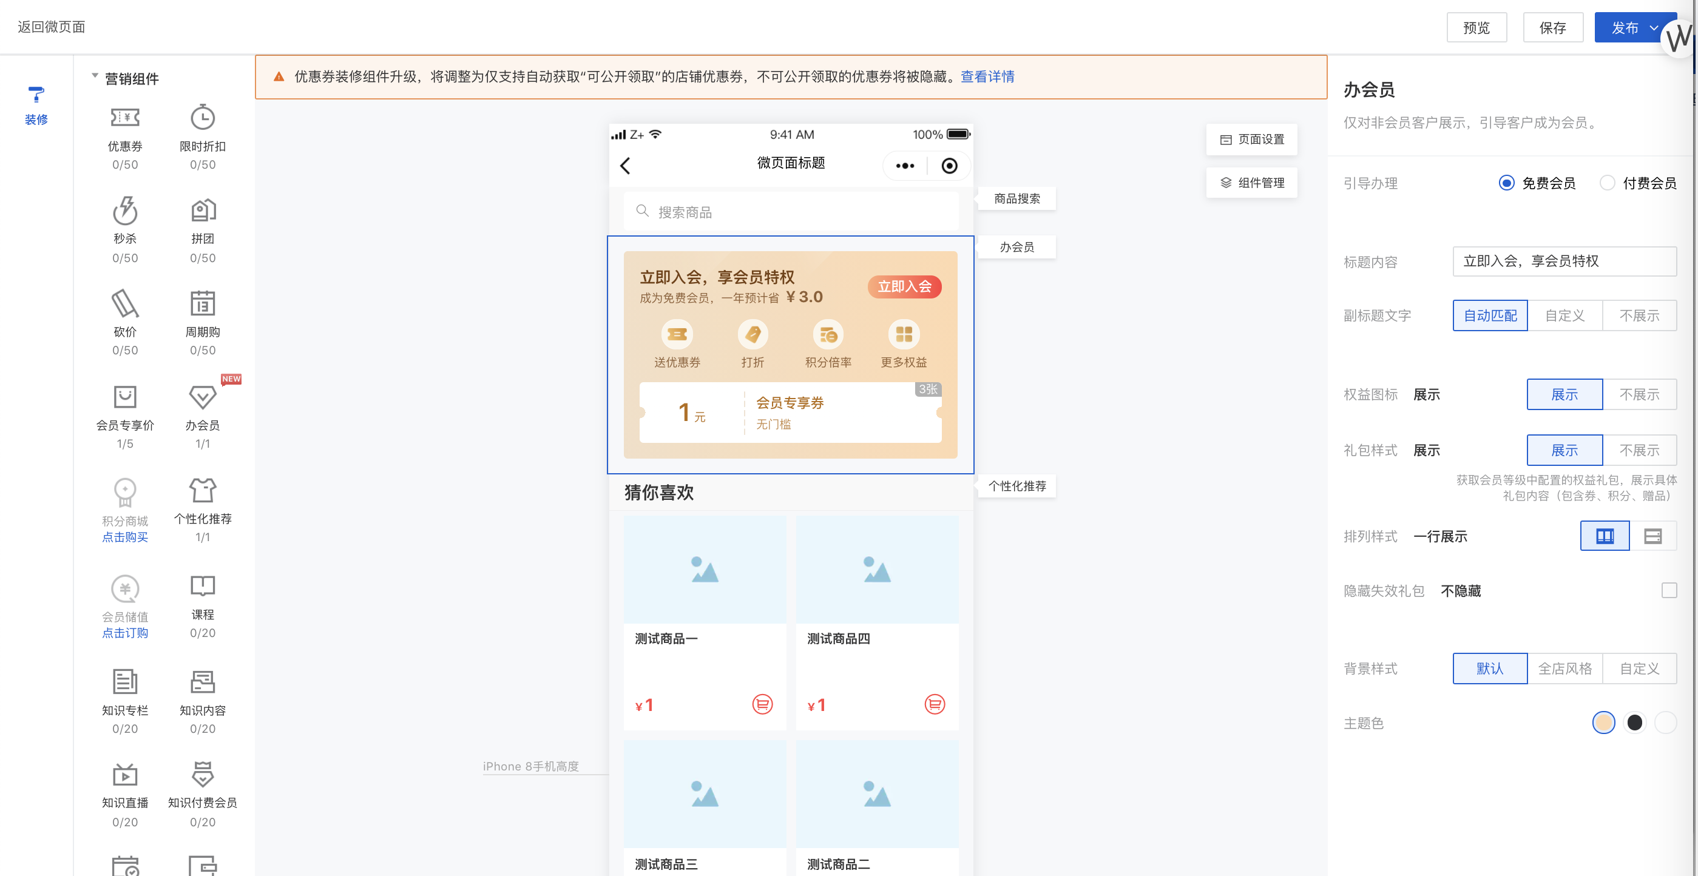Choose the black theme color swatch

pyautogui.click(x=1634, y=723)
